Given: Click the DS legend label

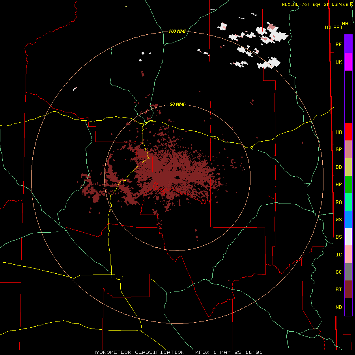Looking at the screenshot, I should (338, 237).
